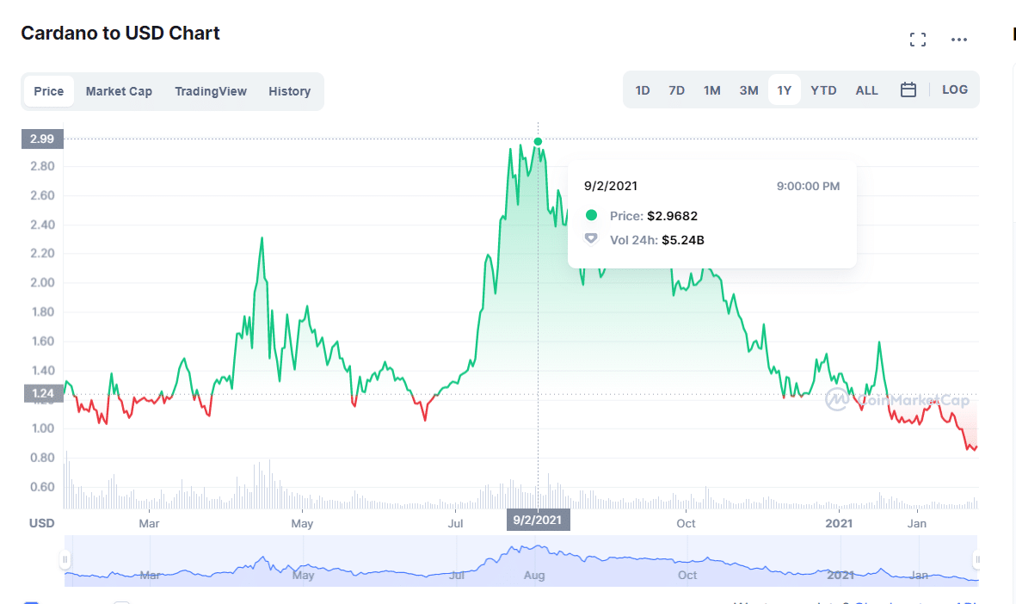Click the Cardano to USD Chart heading
This screenshot has height=604, width=1016.
(x=120, y=33)
